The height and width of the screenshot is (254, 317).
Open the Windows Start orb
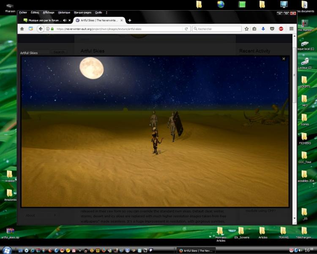(x=7, y=251)
